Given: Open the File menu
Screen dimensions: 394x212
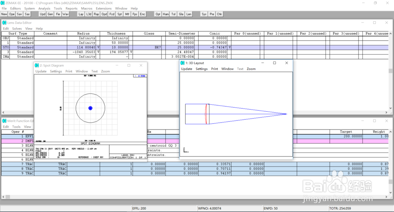Looking at the screenshot, I should coord(4,9).
